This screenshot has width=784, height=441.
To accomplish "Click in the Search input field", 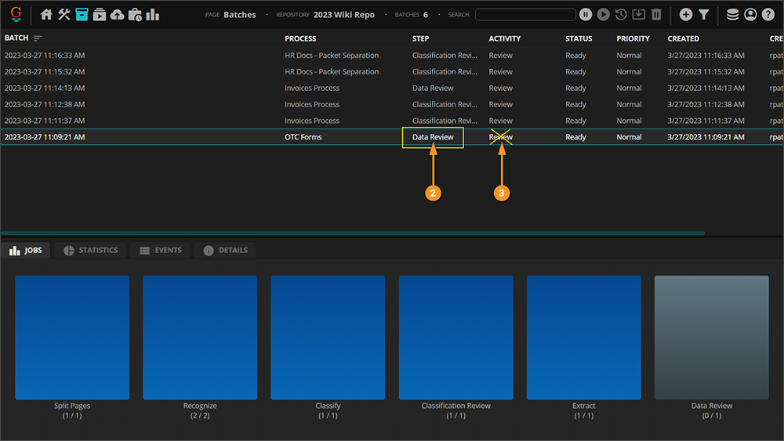I will (x=525, y=14).
